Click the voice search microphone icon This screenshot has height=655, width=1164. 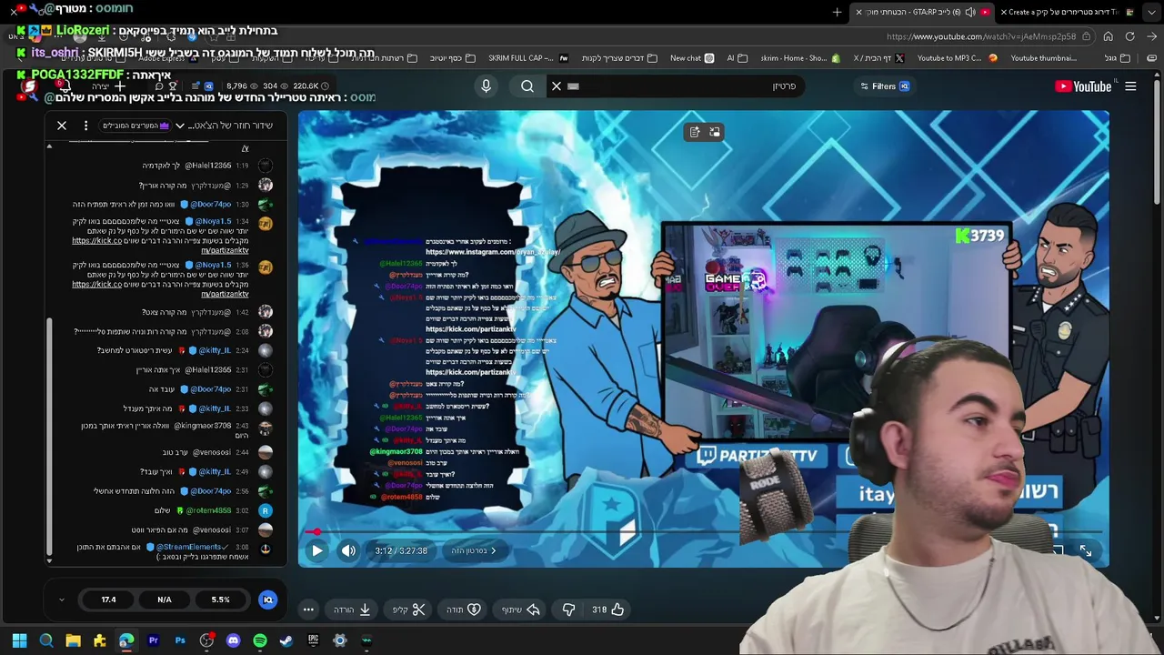click(x=486, y=86)
